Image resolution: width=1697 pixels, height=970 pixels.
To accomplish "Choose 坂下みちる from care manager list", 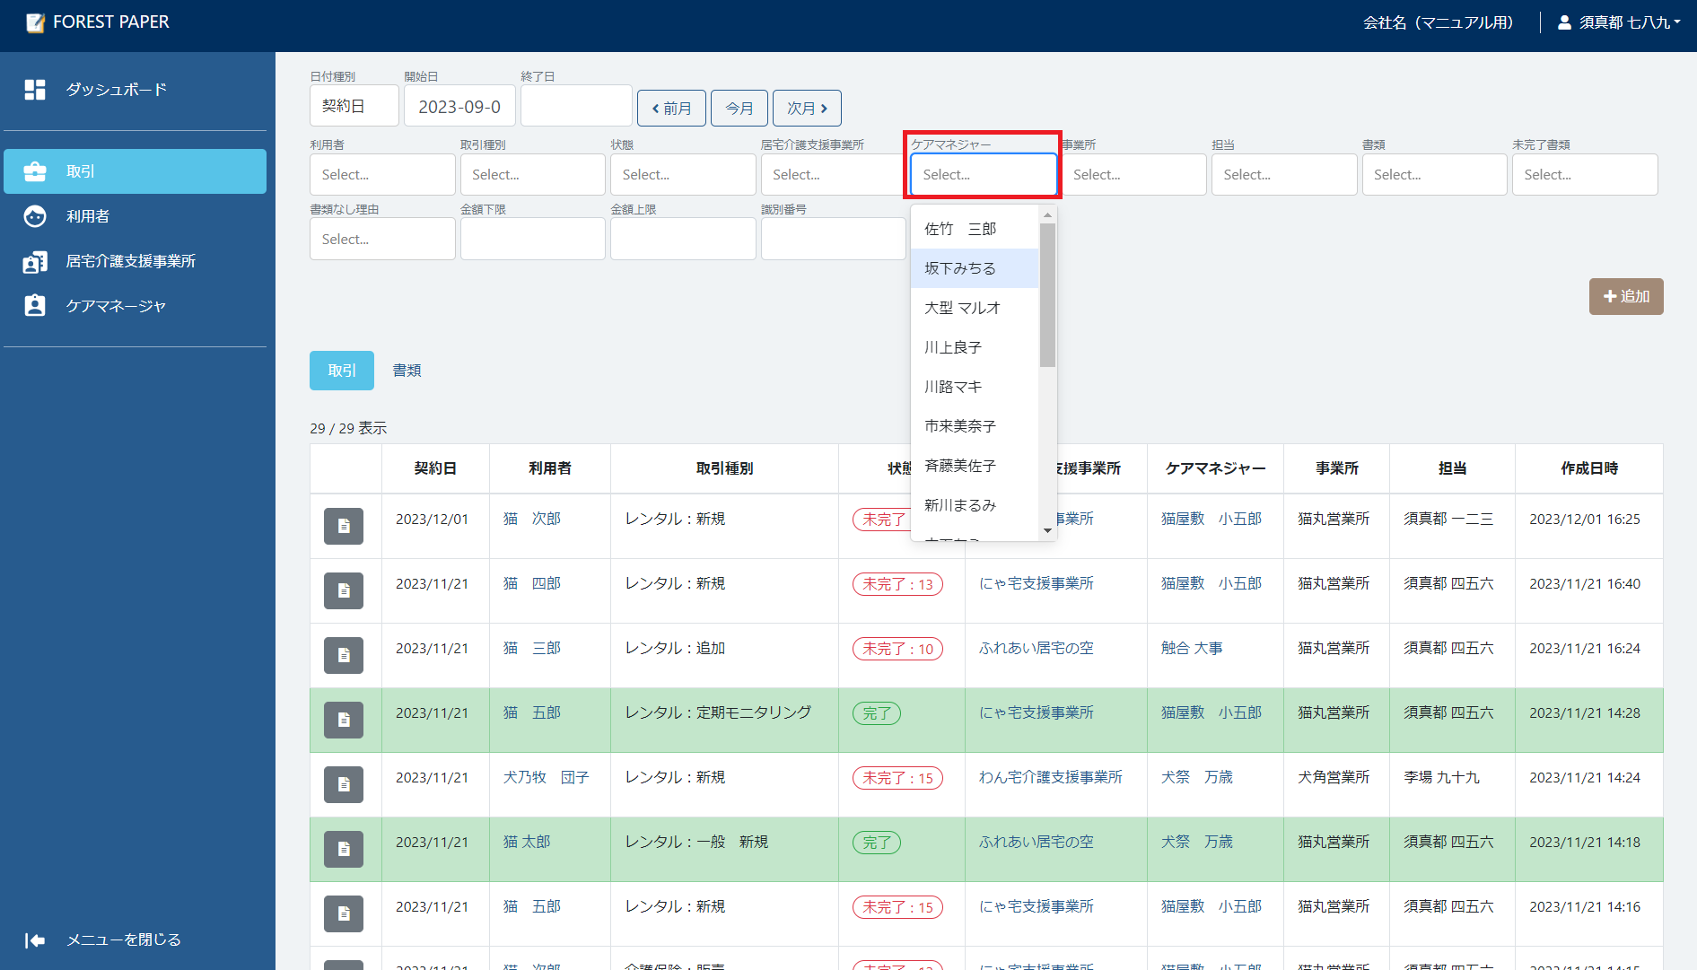I will click(x=960, y=268).
